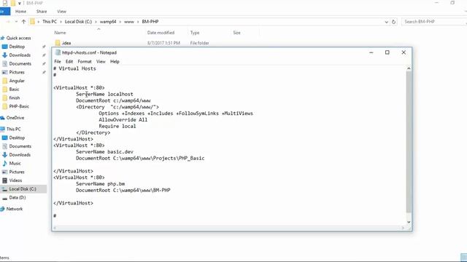Open the Notepad Help menu
The height and width of the screenshot is (262, 467).
115,61
